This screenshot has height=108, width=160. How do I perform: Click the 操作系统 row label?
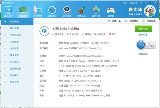point(44,48)
